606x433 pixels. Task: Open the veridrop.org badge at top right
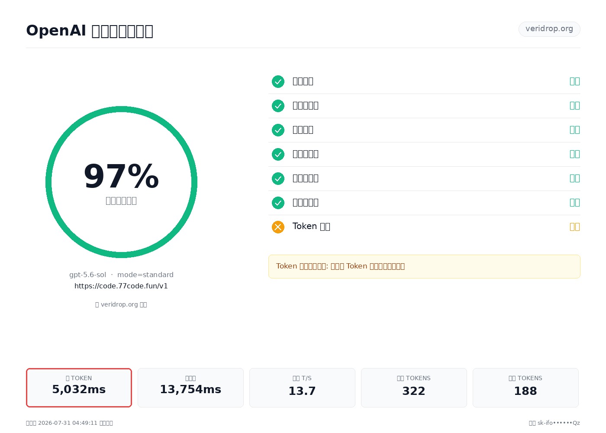pyautogui.click(x=549, y=29)
